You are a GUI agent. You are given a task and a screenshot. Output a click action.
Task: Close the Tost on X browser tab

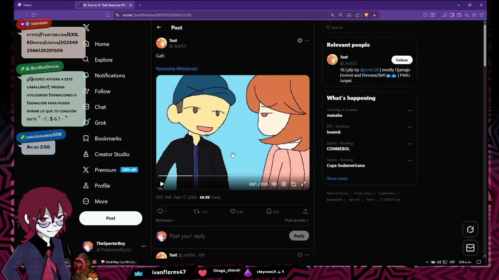click(131, 5)
